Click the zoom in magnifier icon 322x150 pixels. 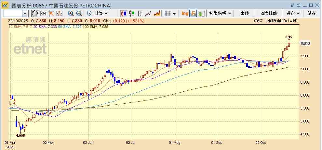(x=71, y=13)
